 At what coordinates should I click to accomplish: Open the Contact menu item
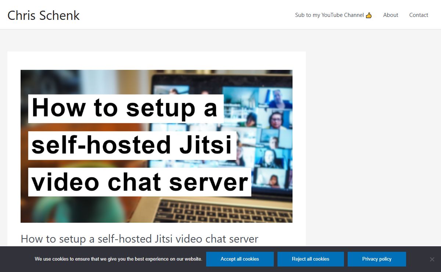pos(419,15)
